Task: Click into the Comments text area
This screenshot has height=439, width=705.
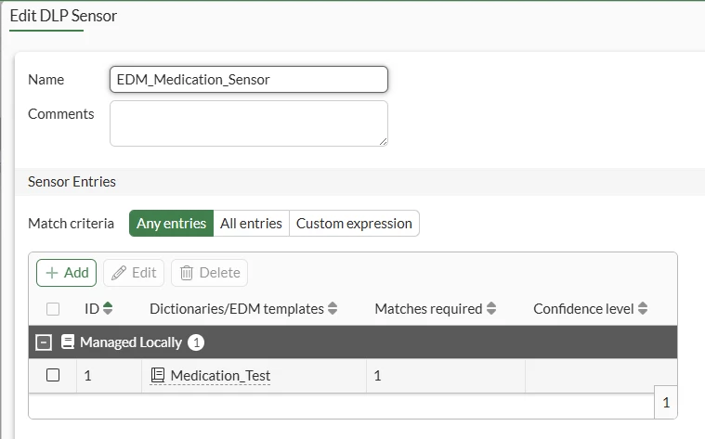Action: 249,123
